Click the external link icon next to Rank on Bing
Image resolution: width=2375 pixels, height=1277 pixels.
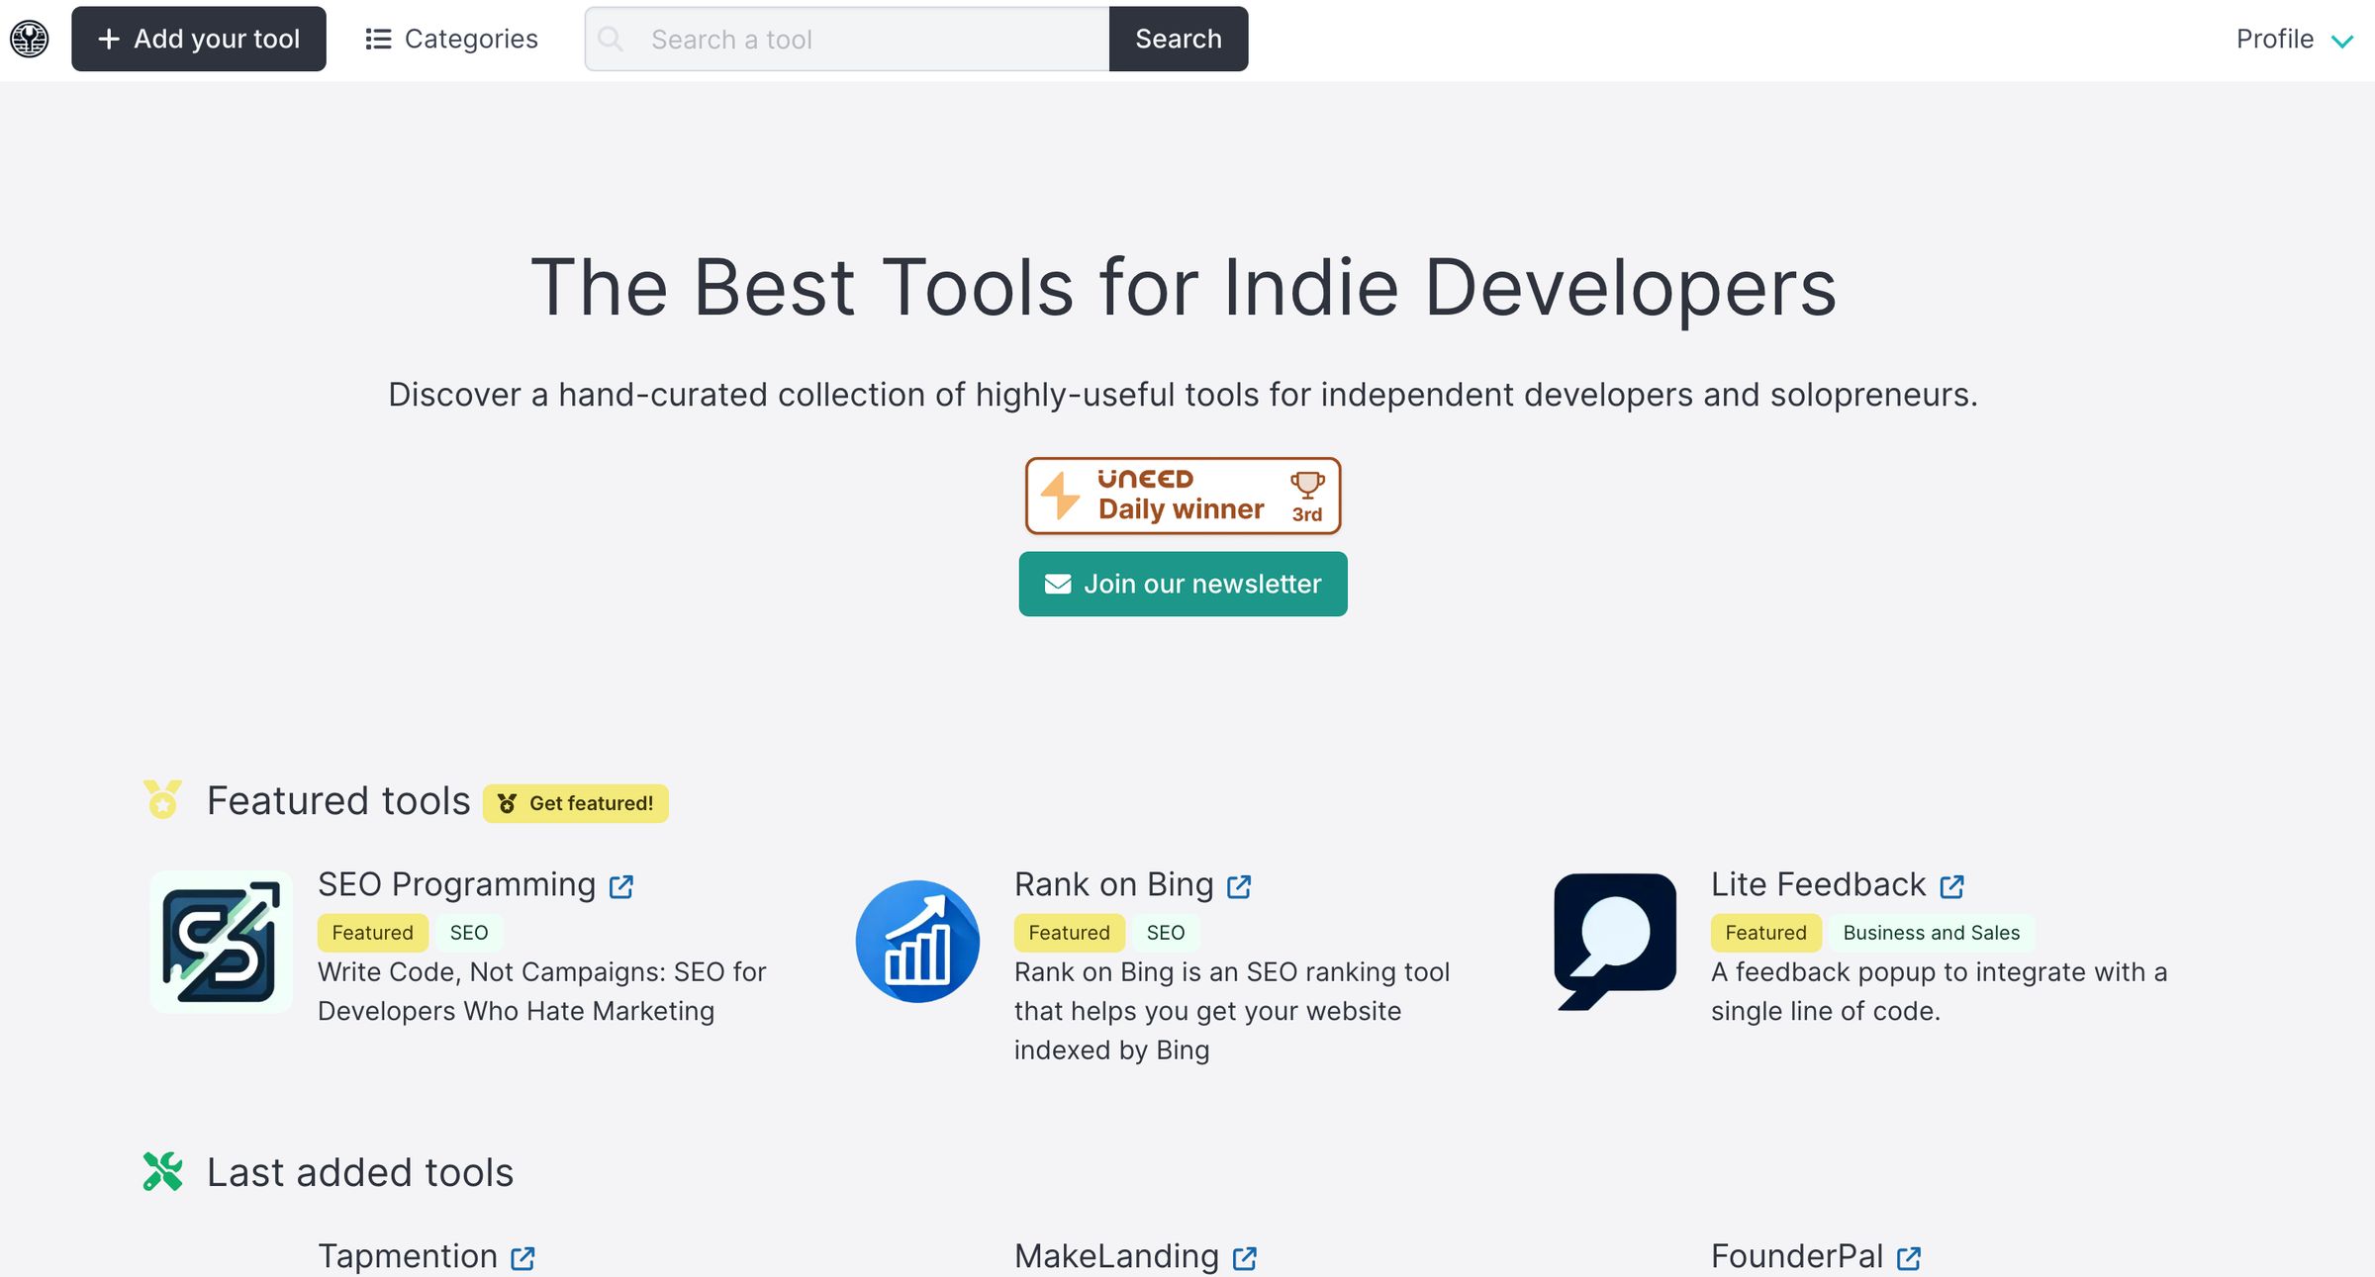click(x=1240, y=886)
